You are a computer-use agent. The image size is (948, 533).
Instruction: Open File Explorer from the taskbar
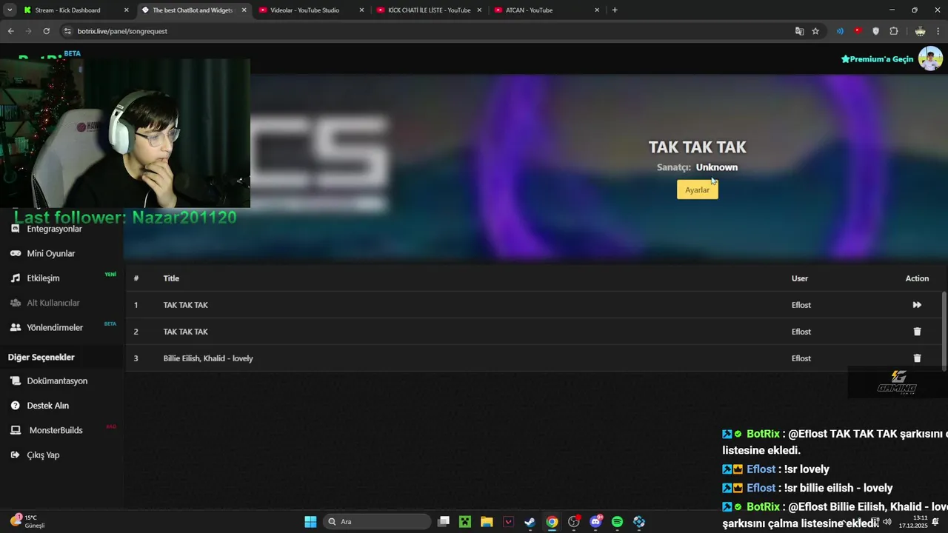pyautogui.click(x=487, y=522)
